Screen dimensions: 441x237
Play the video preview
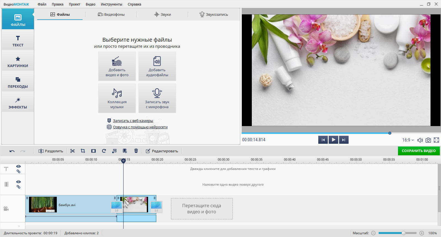(333, 140)
